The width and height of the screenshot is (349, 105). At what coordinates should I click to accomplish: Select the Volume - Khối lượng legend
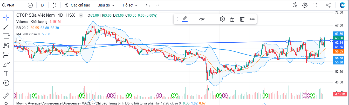(32, 22)
